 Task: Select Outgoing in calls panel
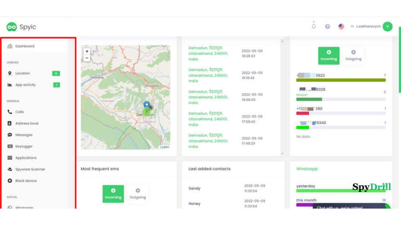pos(353,56)
